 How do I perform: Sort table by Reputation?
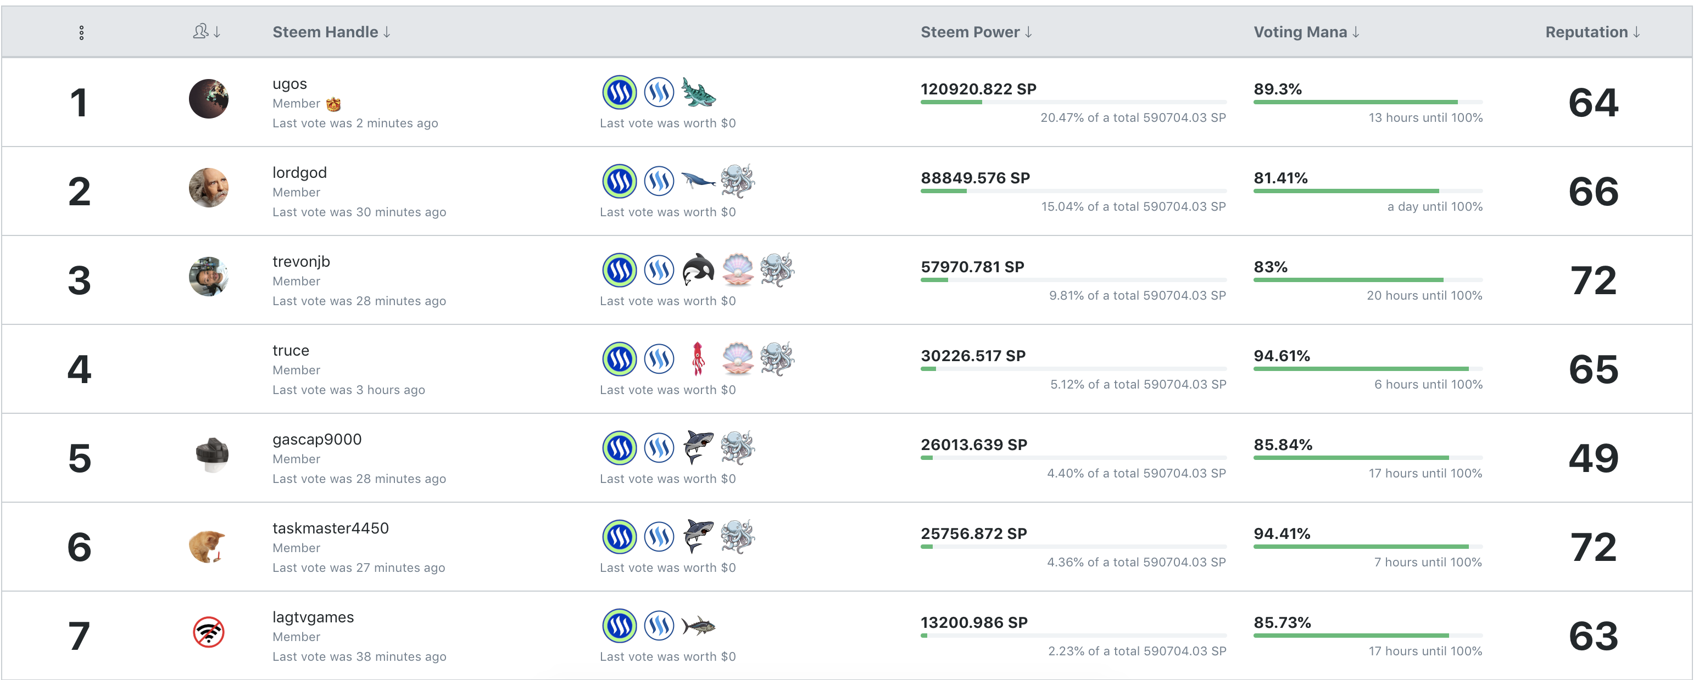1591,32
